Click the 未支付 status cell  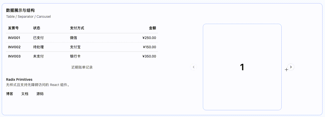pyautogui.click(x=38, y=56)
